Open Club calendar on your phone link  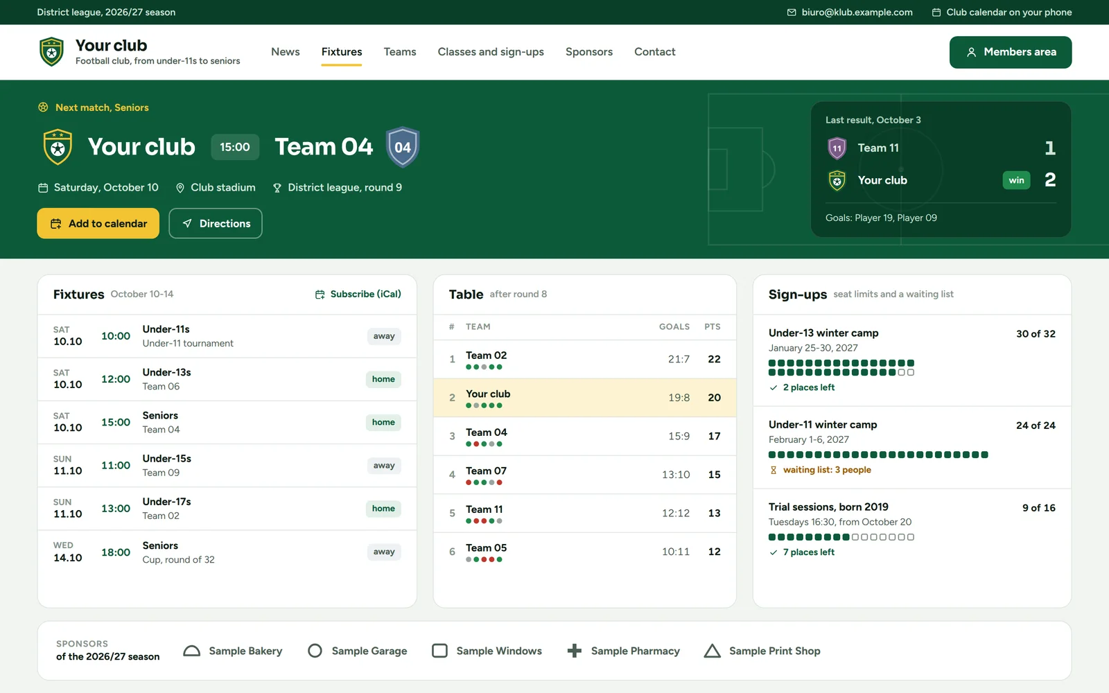1002,12
